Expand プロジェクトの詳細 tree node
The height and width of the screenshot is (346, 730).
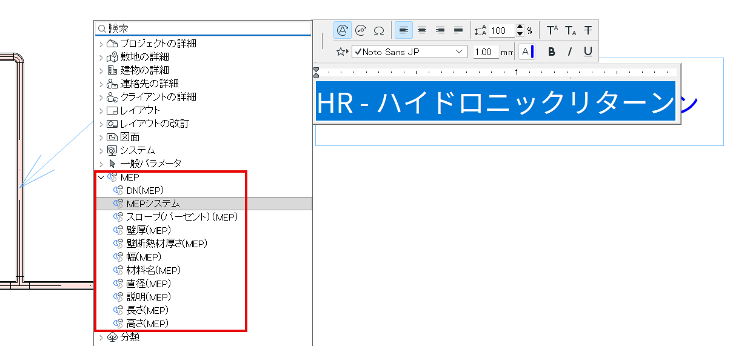click(x=101, y=44)
